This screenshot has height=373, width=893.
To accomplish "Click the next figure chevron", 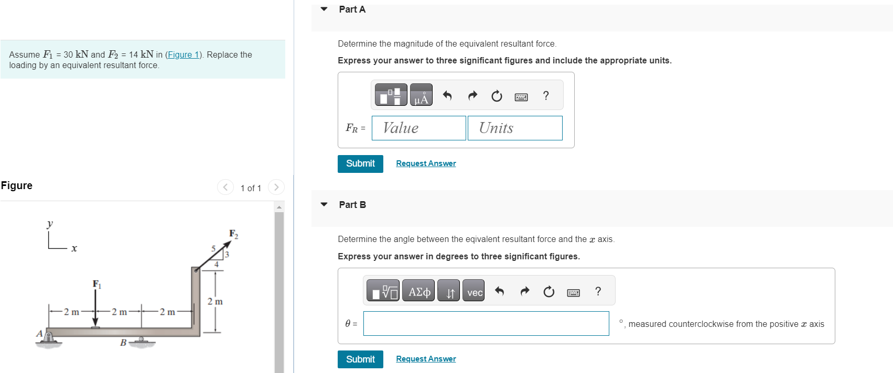I will click(x=276, y=187).
